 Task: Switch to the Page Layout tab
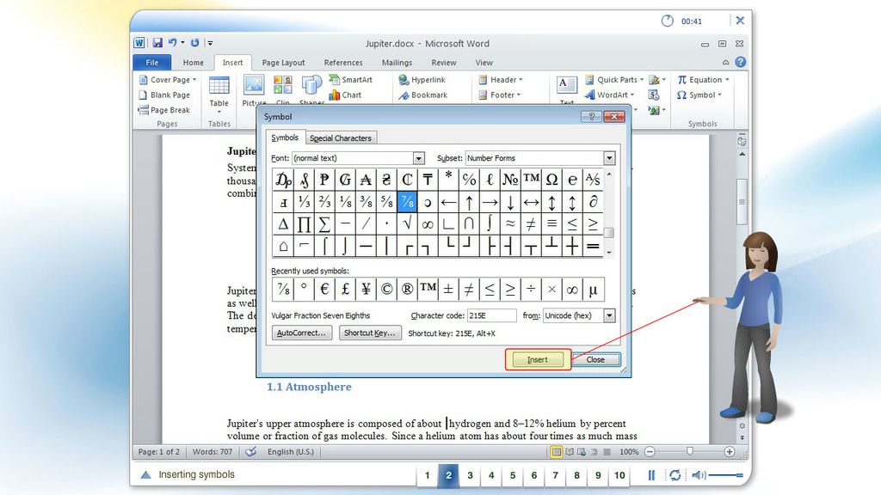pyautogui.click(x=283, y=62)
